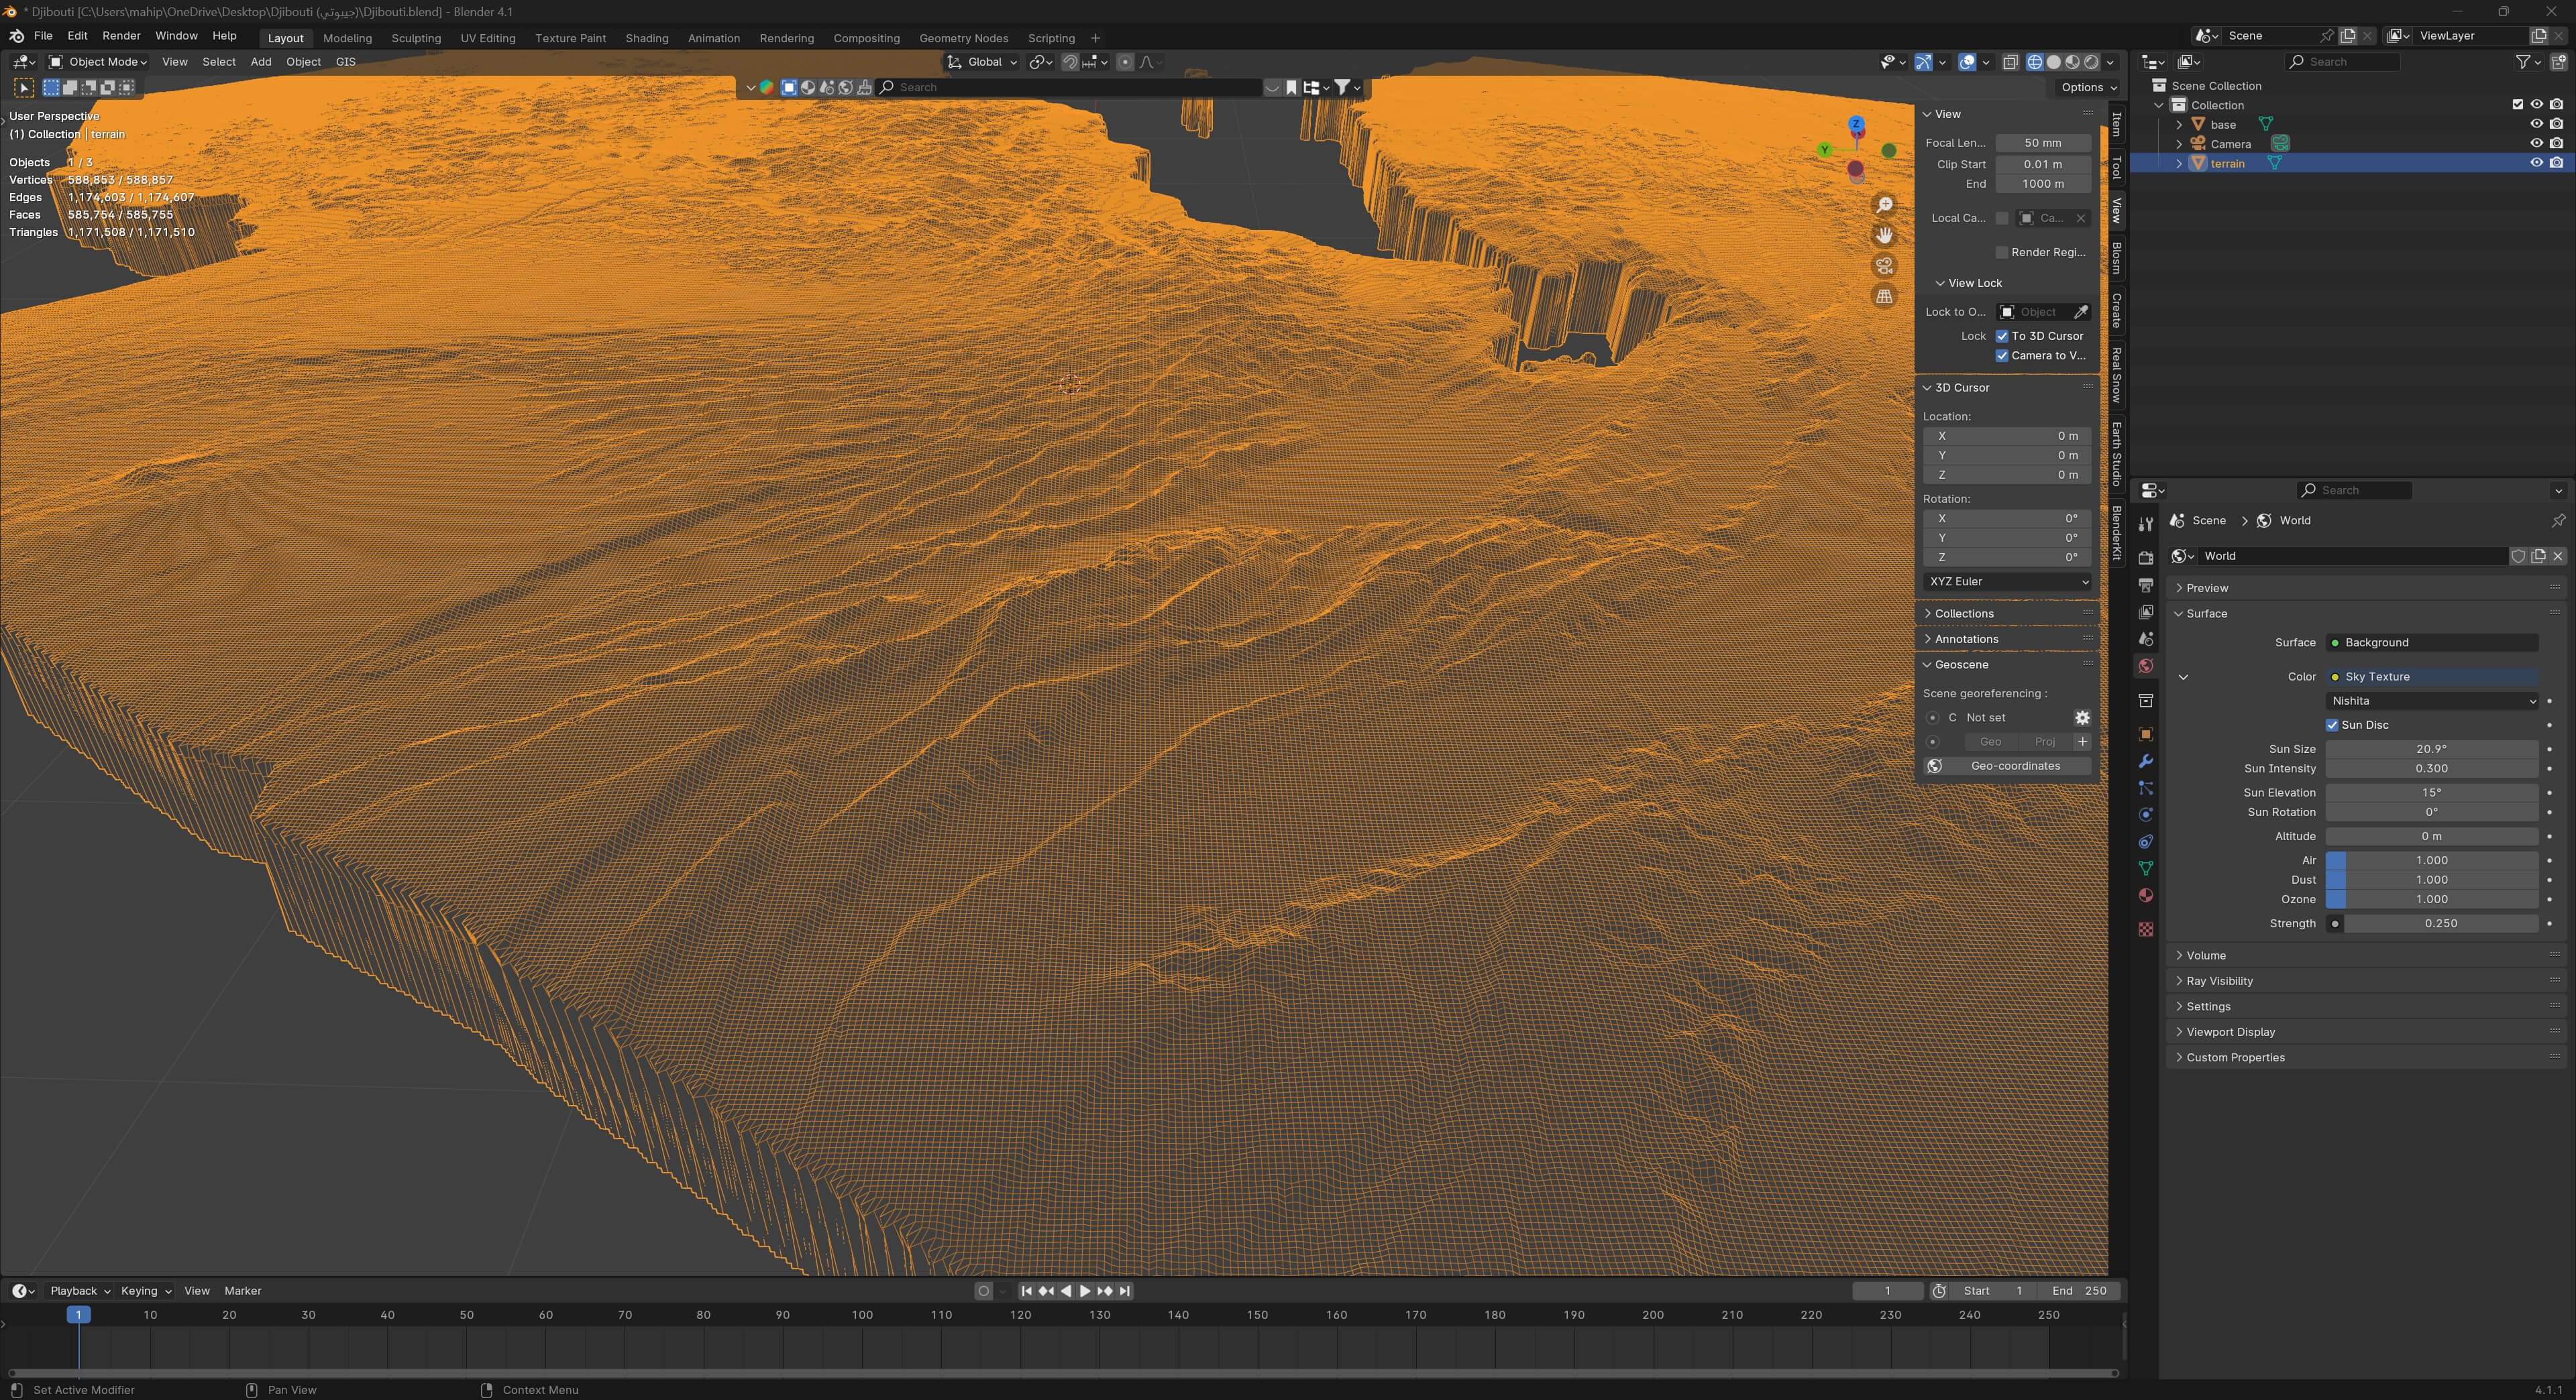The height and width of the screenshot is (1400, 2576).
Task: Switch to the Shading workspace tab
Action: click(646, 38)
